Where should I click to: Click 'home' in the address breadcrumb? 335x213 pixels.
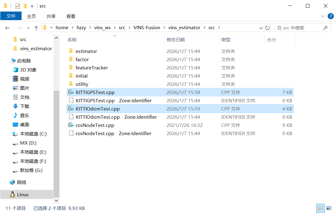click(x=62, y=28)
